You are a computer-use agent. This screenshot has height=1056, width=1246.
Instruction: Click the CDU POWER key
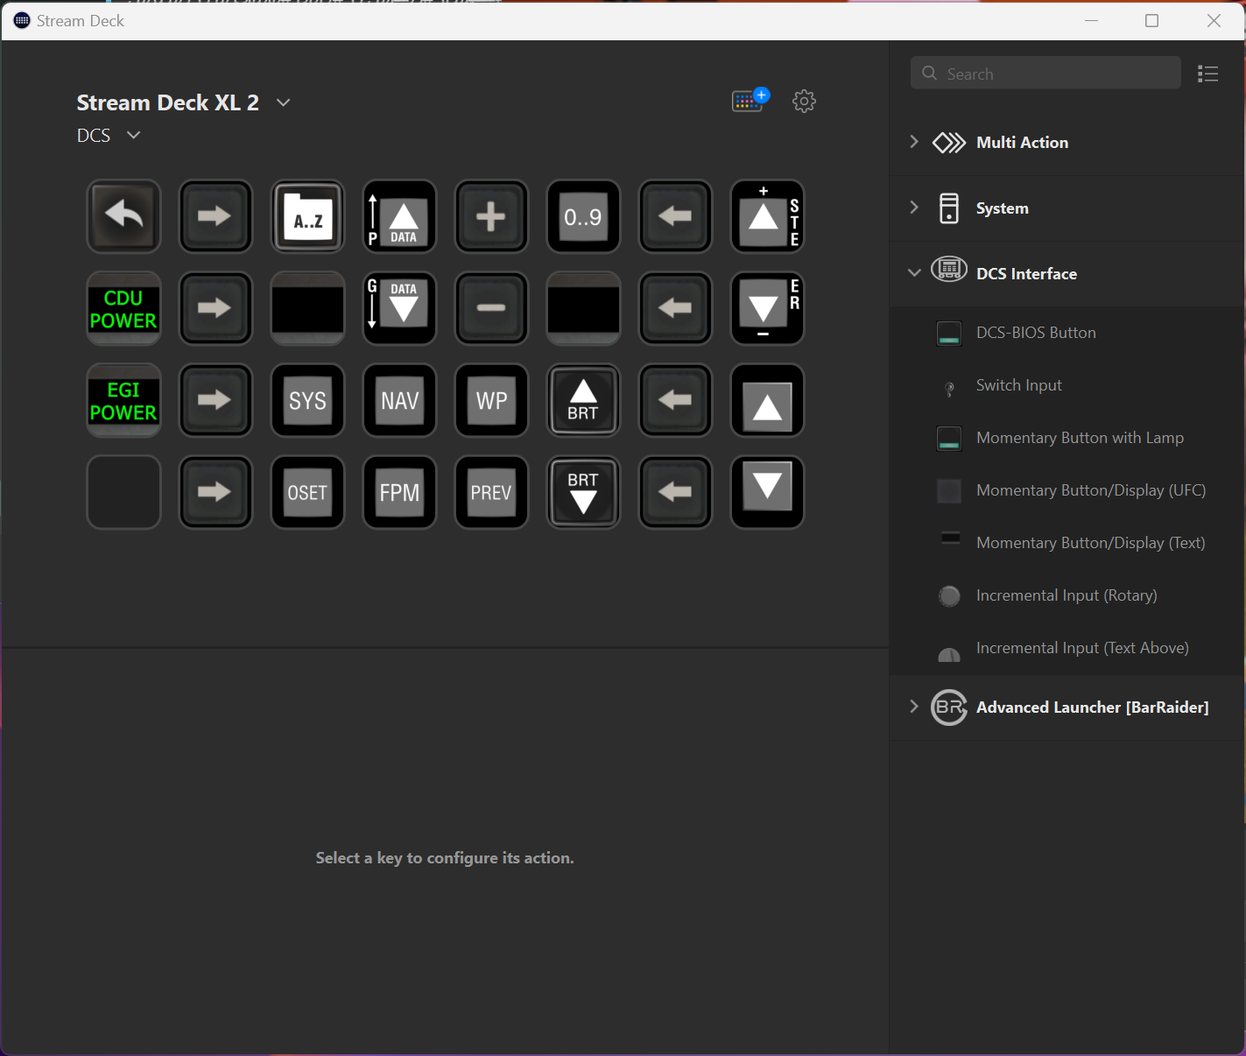[x=123, y=308]
